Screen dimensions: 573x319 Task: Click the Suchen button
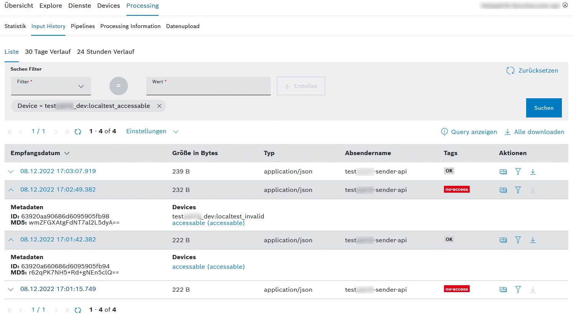click(543, 108)
